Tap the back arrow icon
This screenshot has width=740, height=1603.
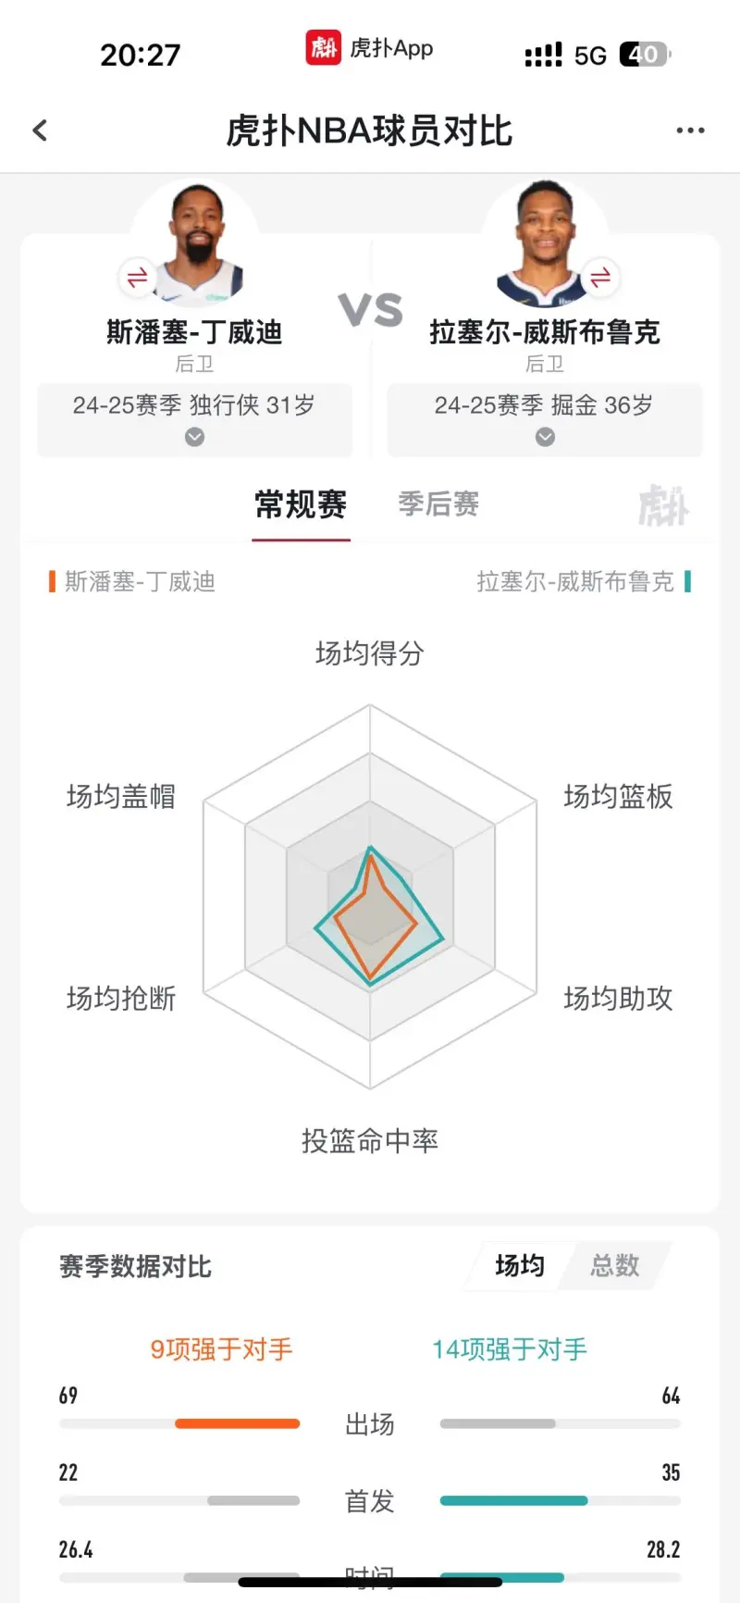[40, 130]
